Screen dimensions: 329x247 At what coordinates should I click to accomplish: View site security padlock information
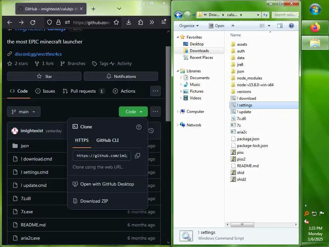coord(58,22)
